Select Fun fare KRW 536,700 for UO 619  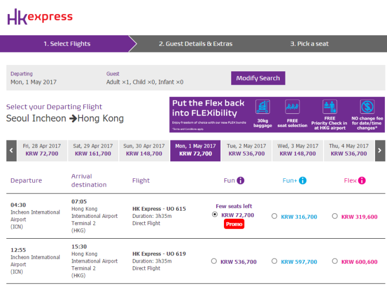tap(214, 261)
